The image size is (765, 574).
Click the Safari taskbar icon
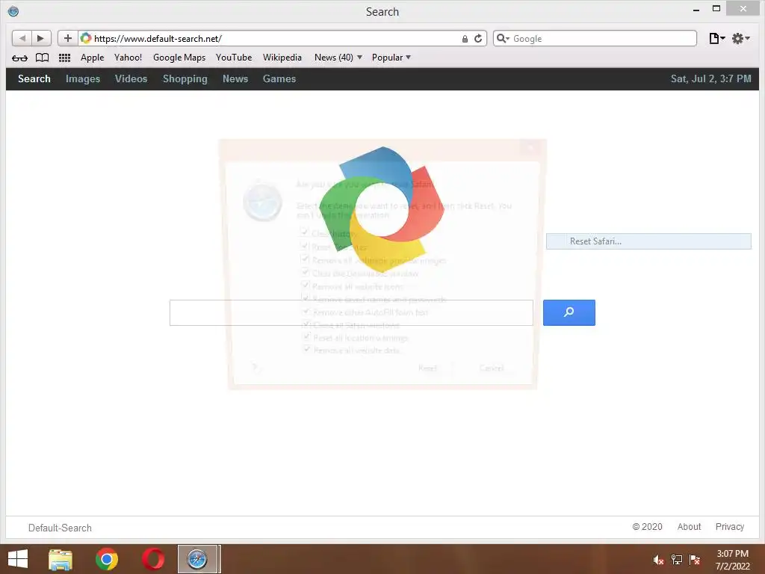point(197,559)
